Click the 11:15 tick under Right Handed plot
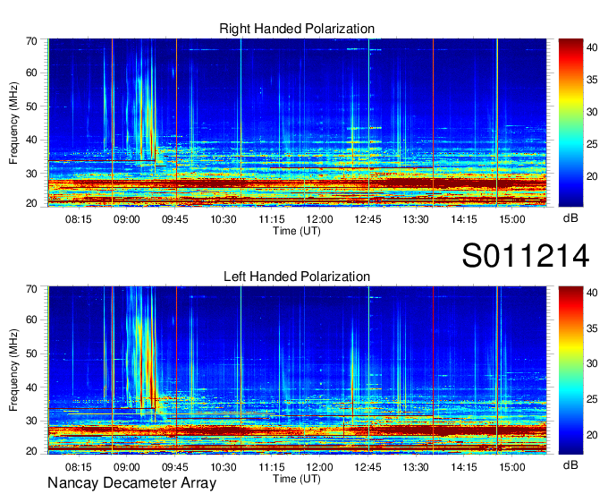 coord(272,219)
